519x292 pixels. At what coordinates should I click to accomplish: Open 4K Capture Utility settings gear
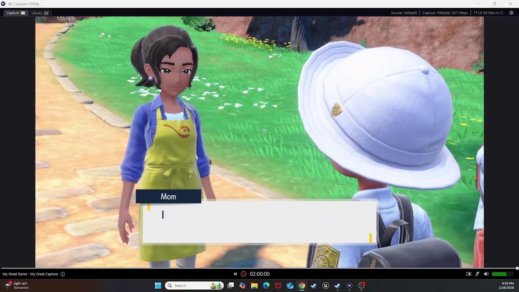511,13
